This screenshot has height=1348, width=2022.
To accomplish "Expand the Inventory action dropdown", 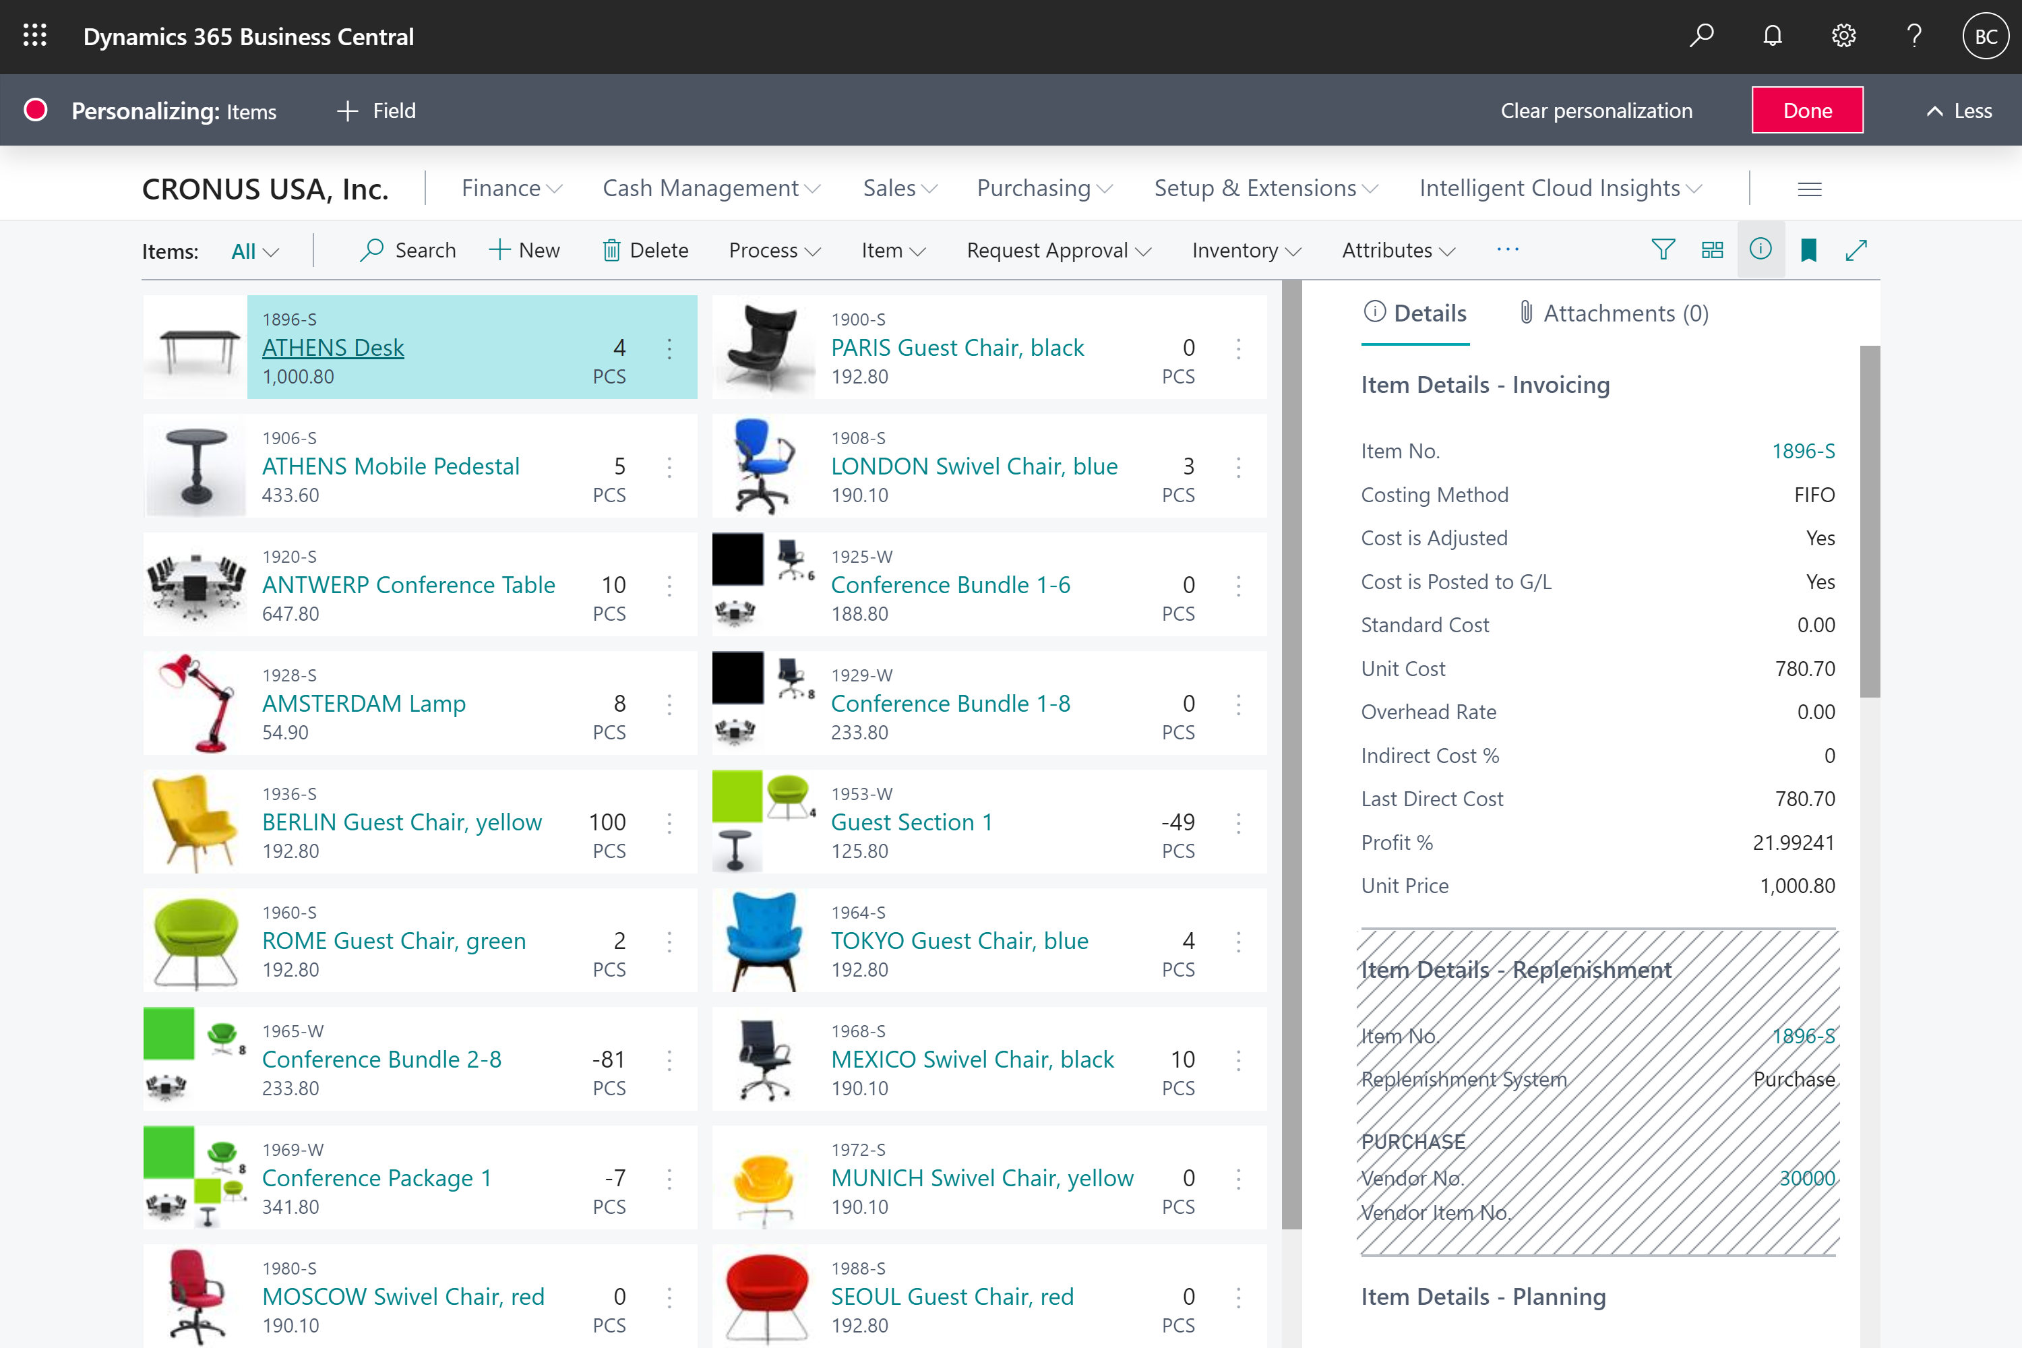I will [x=1246, y=250].
